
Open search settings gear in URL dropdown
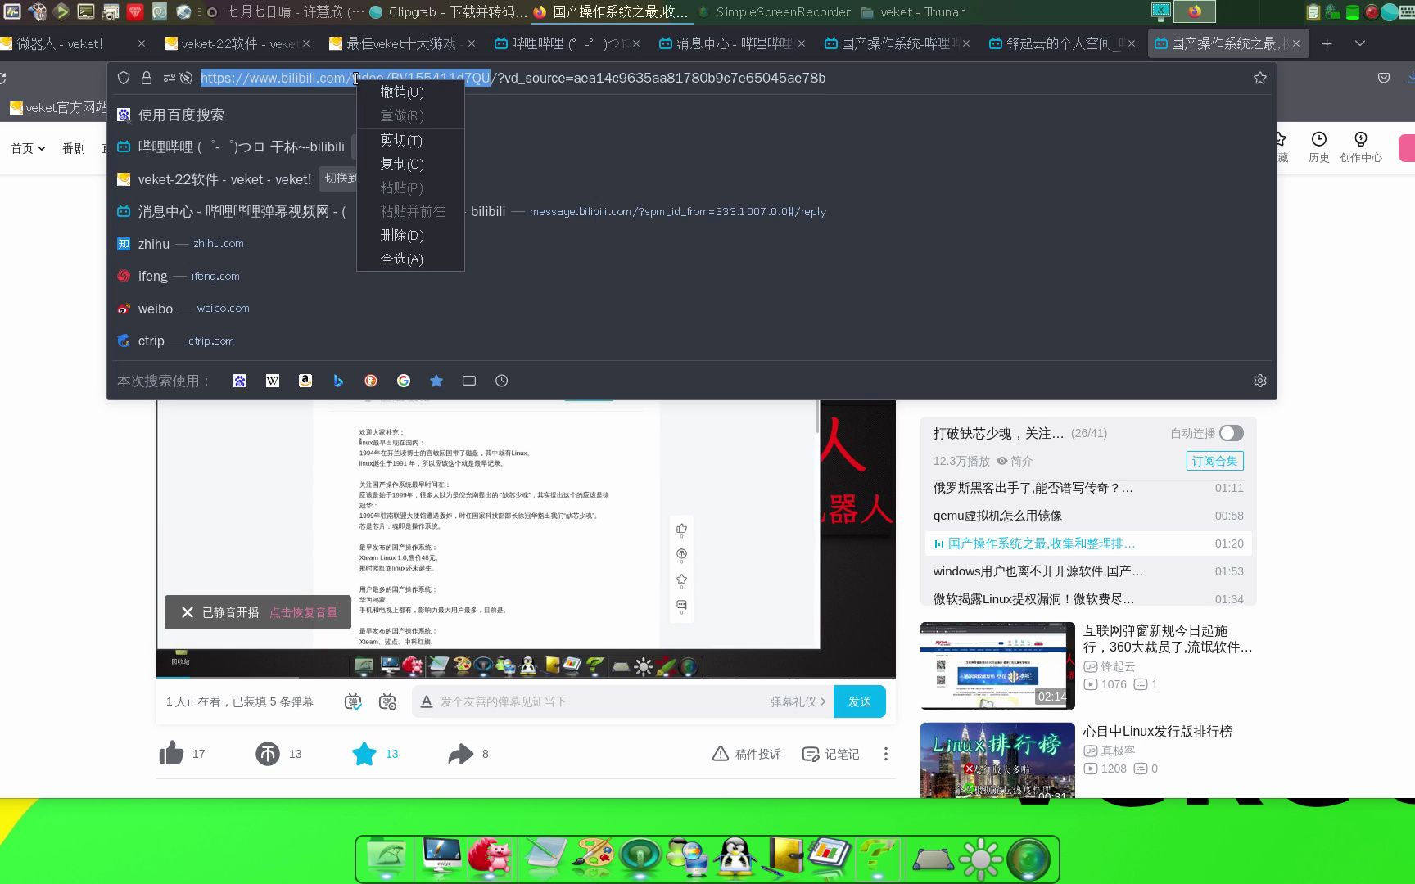(x=1259, y=381)
